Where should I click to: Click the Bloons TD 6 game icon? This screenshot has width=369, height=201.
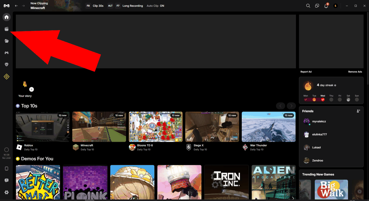click(132, 147)
